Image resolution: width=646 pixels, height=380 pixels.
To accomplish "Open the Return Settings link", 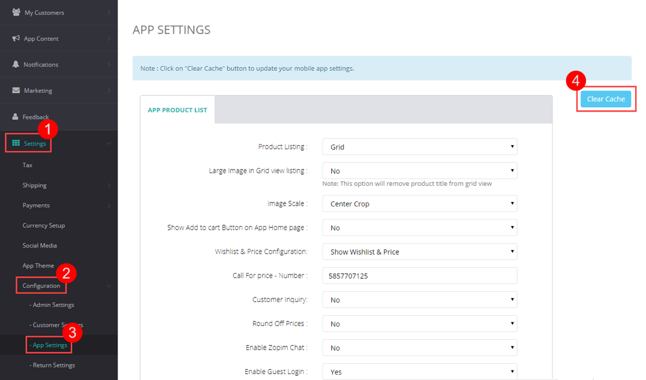I will pyautogui.click(x=53, y=365).
